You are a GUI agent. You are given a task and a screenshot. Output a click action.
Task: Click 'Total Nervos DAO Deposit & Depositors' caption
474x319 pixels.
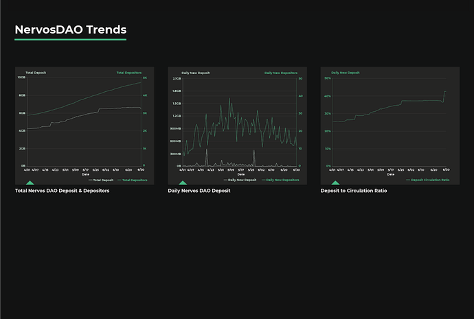pyautogui.click(x=62, y=191)
